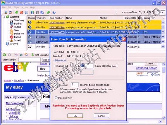Viewport: 167px width, 125px height.
Task: Click the green plus add item icon
Action: 17,13
